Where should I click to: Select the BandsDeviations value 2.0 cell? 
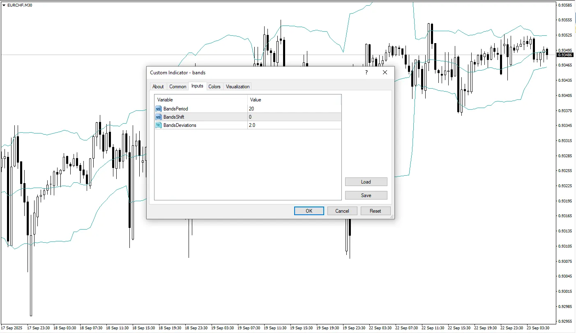coord(294,125)
